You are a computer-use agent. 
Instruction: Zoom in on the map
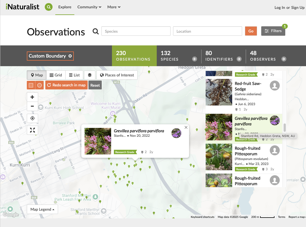[32, 97]
